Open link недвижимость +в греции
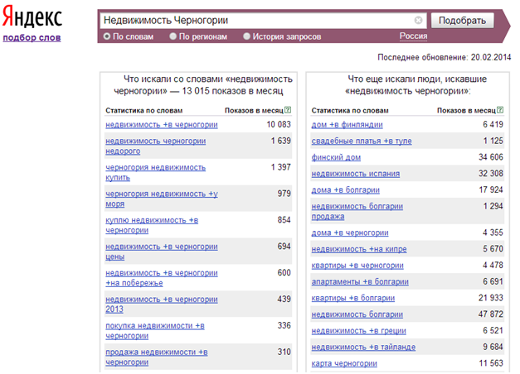 (x=358, y=331)
